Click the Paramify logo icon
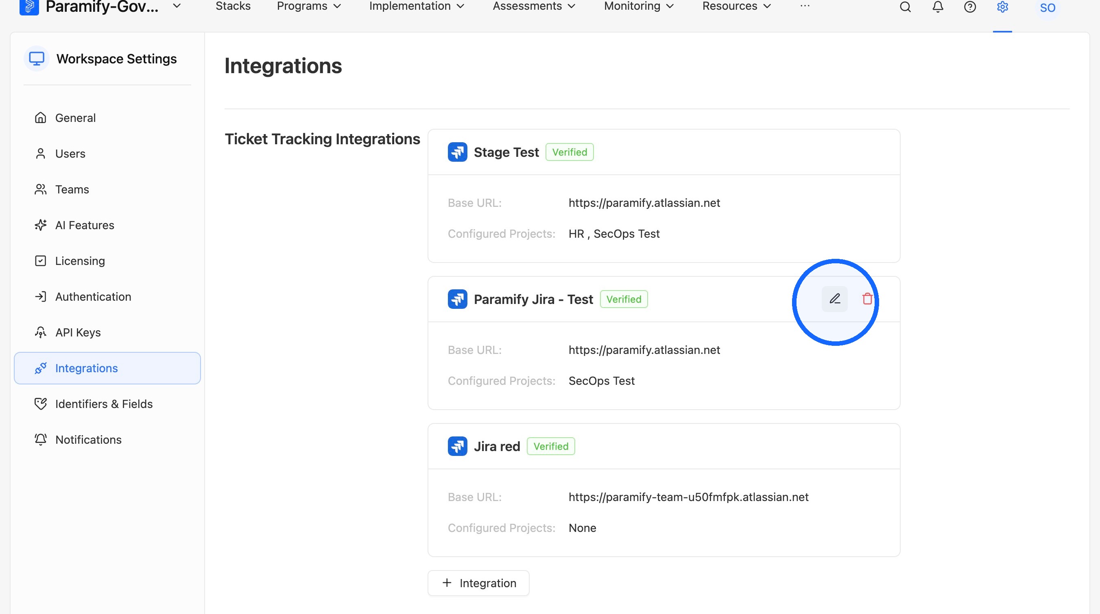 (29, 7)
